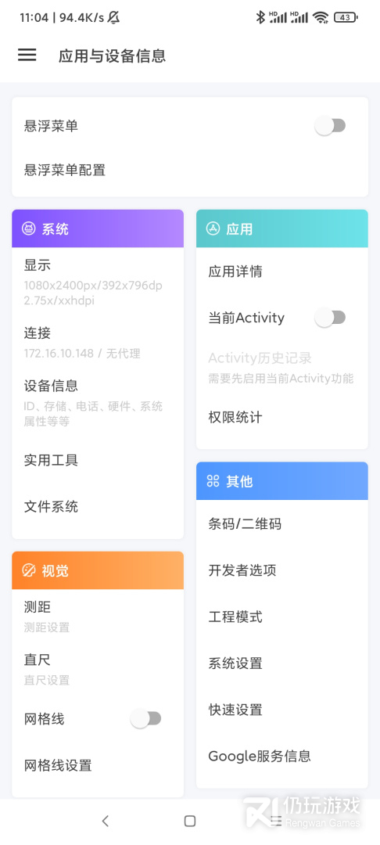Screen dimensions: 380x845
Task: Tap the 其他 section grid icon
Action: click(x=213, y=481)
